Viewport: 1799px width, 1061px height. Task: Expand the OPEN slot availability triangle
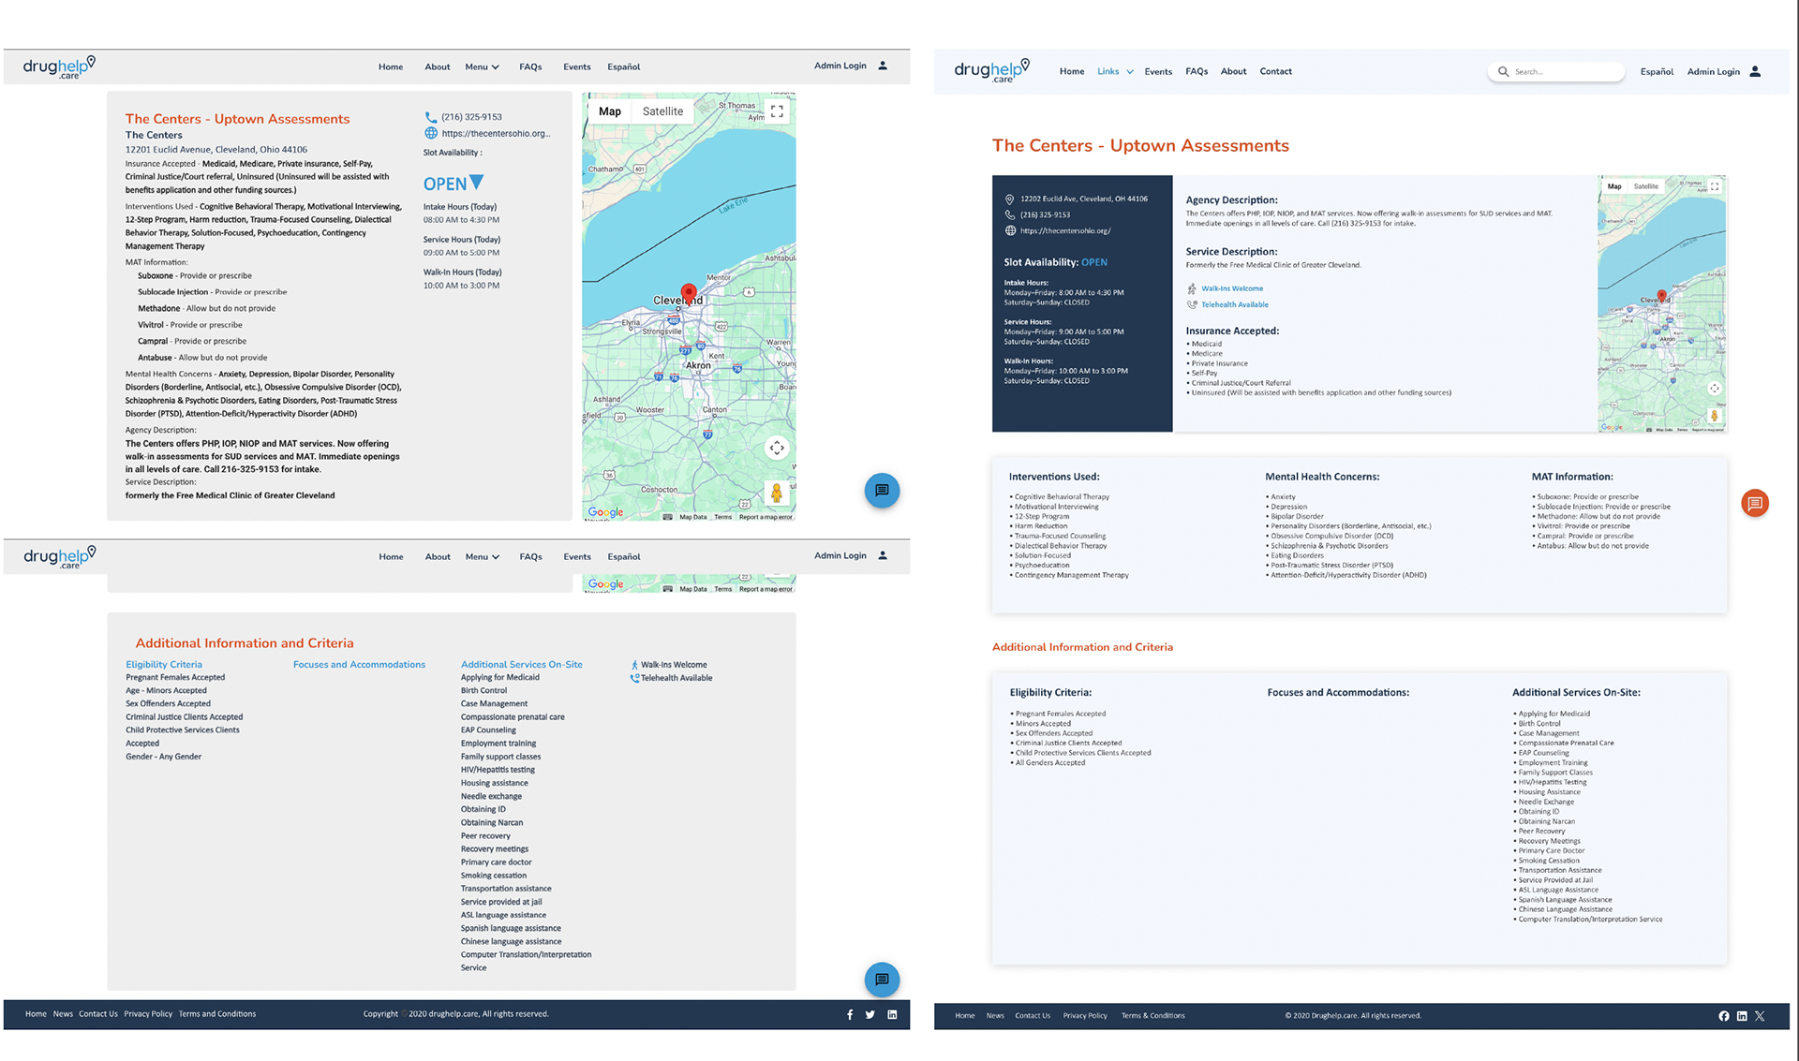[477, 182]
